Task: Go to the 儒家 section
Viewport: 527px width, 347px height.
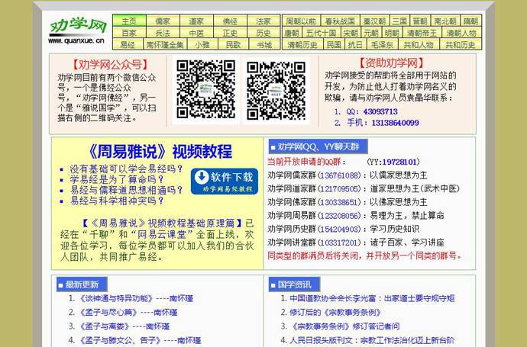Action: [163, 21]
